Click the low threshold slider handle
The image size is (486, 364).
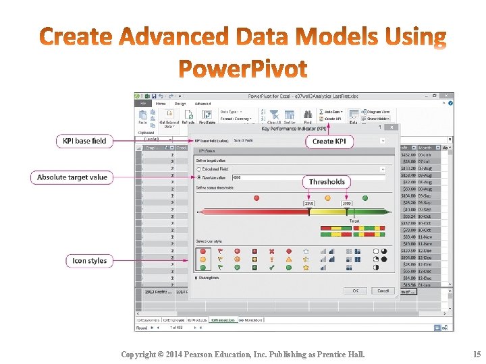309,212
